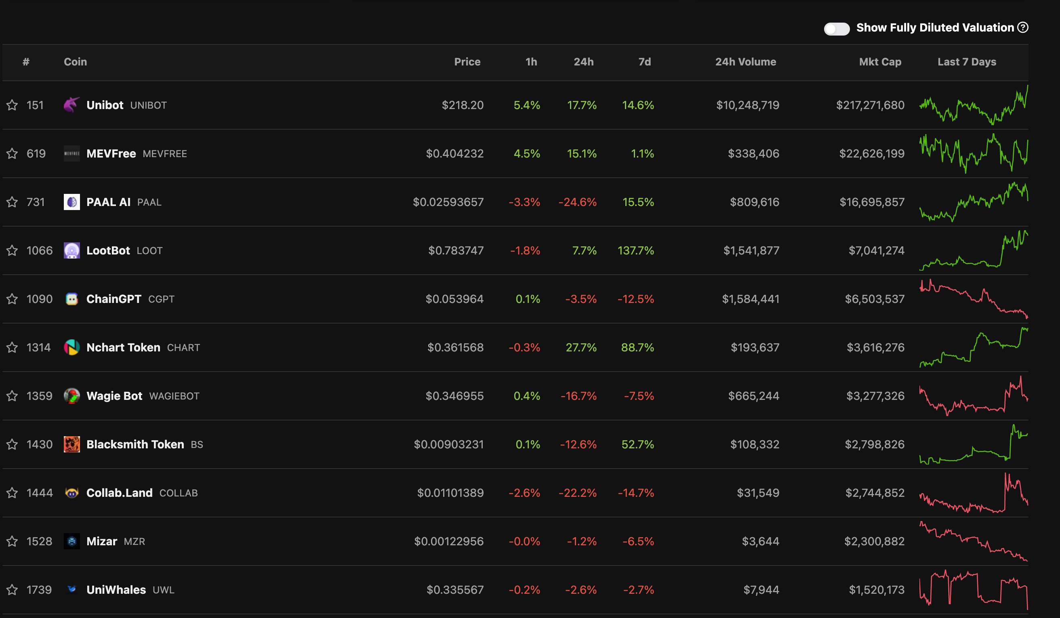Open Unibot's 7-day sparkline chart
The height and width of the screenshot is (618, 1060).
(973, 105)
